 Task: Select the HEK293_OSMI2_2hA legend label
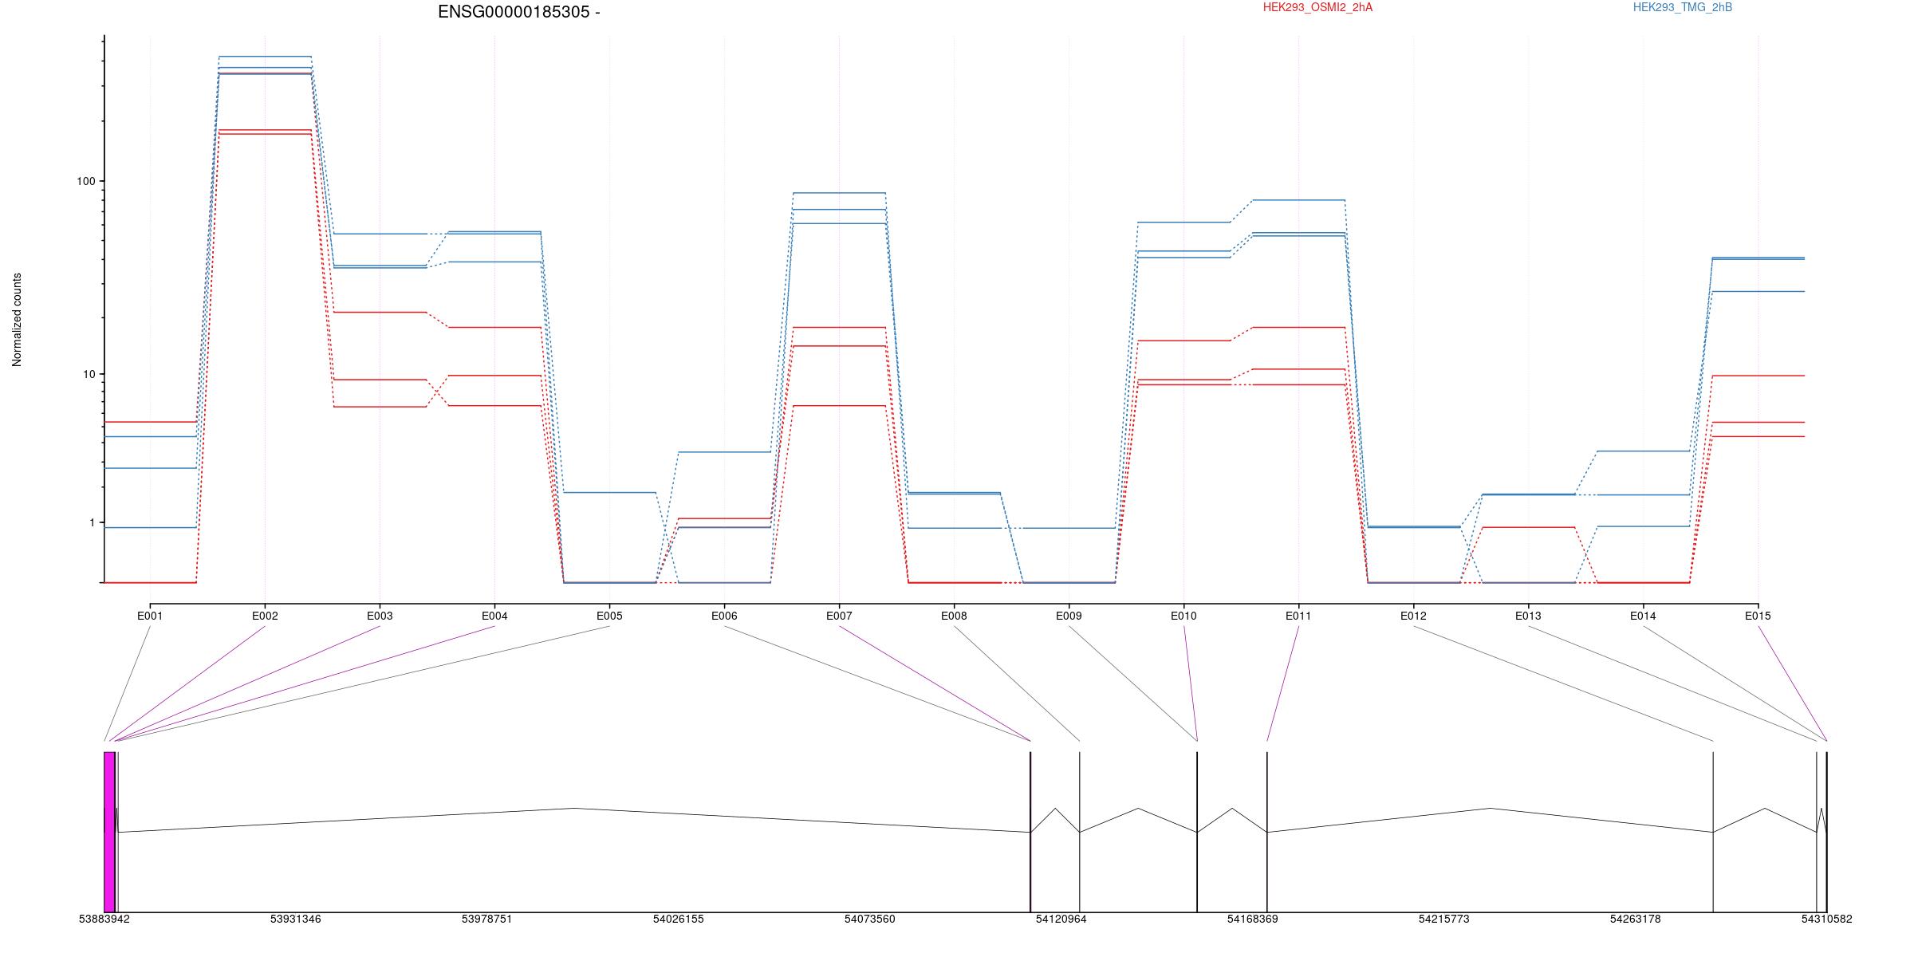pyautogui.click(x=1317, y=8)
